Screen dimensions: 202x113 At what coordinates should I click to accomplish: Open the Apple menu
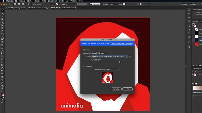3,1
